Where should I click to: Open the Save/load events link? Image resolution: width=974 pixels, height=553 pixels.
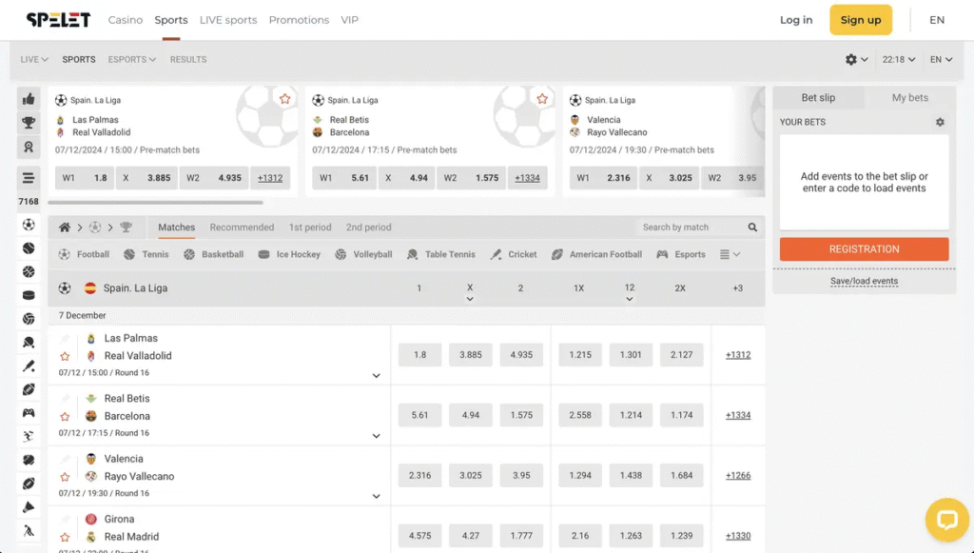[x=864, y=281]
